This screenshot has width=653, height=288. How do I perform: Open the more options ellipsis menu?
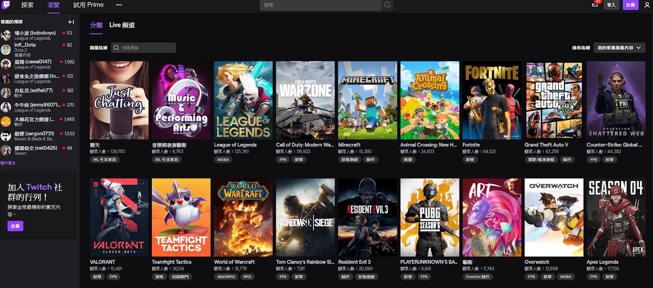(x=119, y=5)
